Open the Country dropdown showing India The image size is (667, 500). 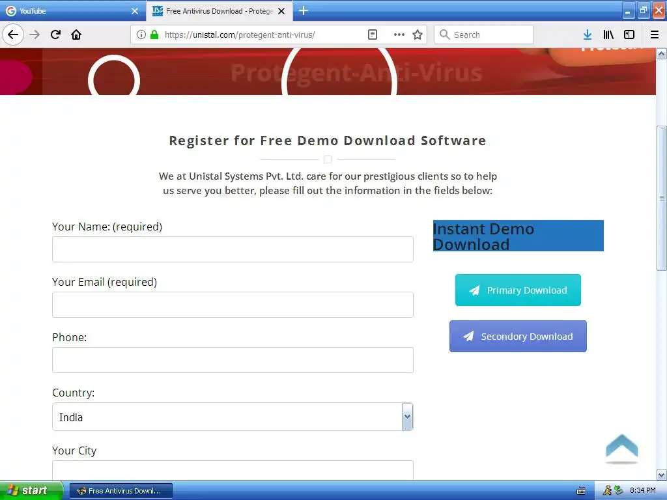click(233, 417)
